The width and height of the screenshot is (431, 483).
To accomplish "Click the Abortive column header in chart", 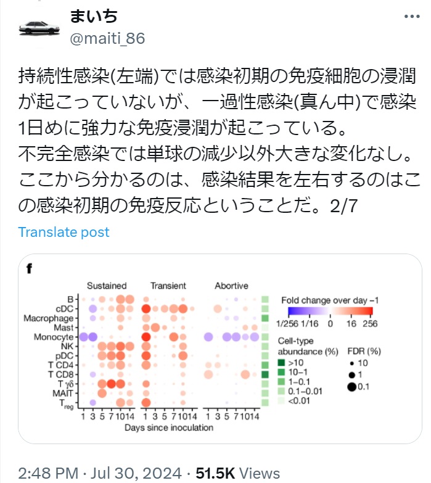I will pos(231,286).
